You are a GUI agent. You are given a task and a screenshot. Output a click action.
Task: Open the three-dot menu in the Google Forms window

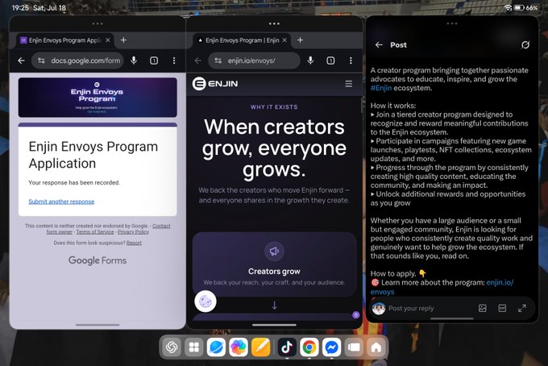[x=174, y=60]
